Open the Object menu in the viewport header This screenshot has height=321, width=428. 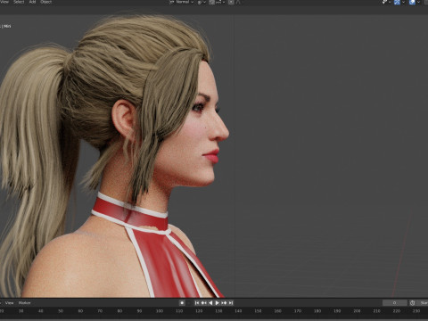(x=45, y=2)
